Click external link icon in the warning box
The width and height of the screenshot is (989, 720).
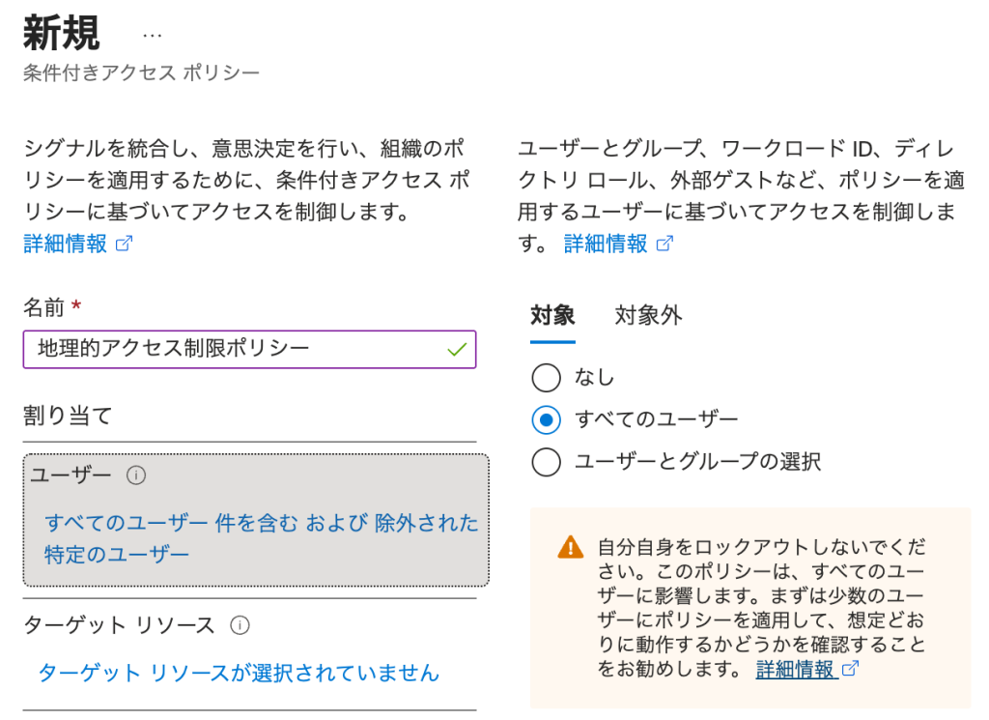tap(850, 669)
